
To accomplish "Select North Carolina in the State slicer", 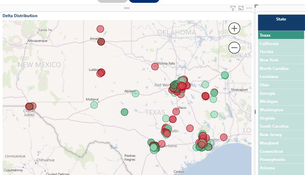I will [x=281, y=68].
